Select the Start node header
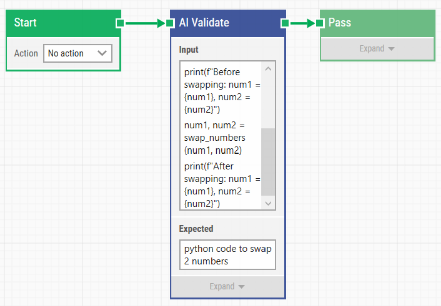The height and width of the screenshot is (306, 441). 60,23
